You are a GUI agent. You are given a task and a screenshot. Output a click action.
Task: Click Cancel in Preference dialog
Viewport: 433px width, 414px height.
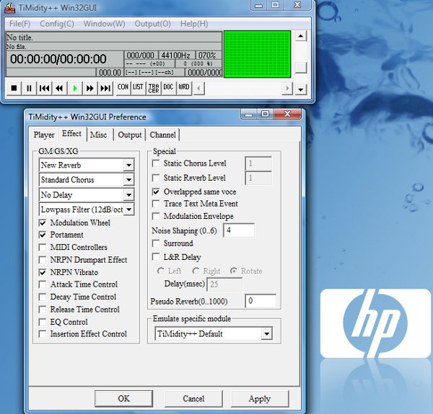[x=193, y=399]
